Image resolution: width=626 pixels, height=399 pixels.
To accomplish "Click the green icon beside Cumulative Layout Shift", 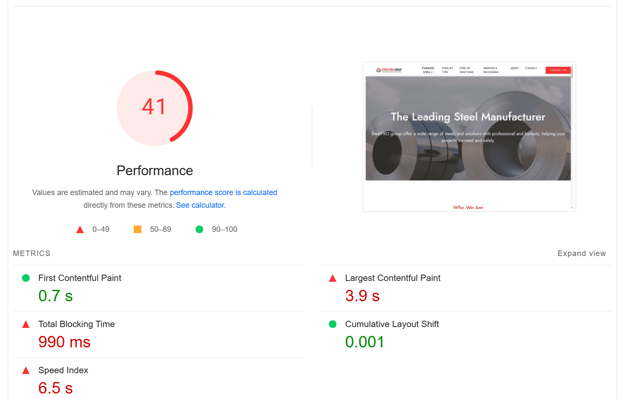I will click(333, 324).
